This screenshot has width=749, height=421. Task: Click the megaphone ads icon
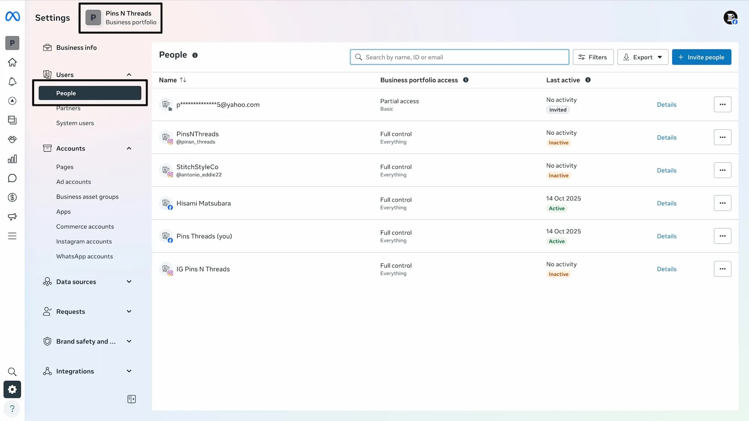pyautogui.click(x=12, y=217)
